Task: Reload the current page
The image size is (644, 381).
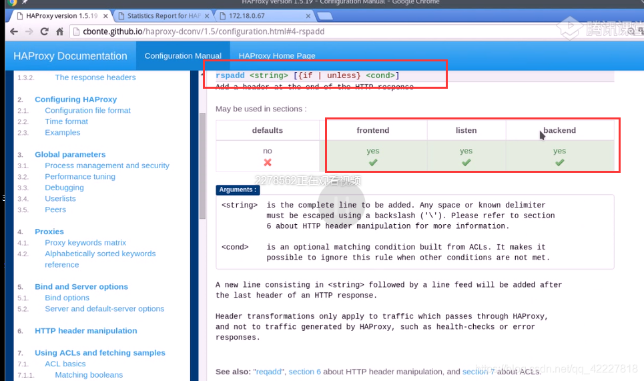Action: (44, 31)
